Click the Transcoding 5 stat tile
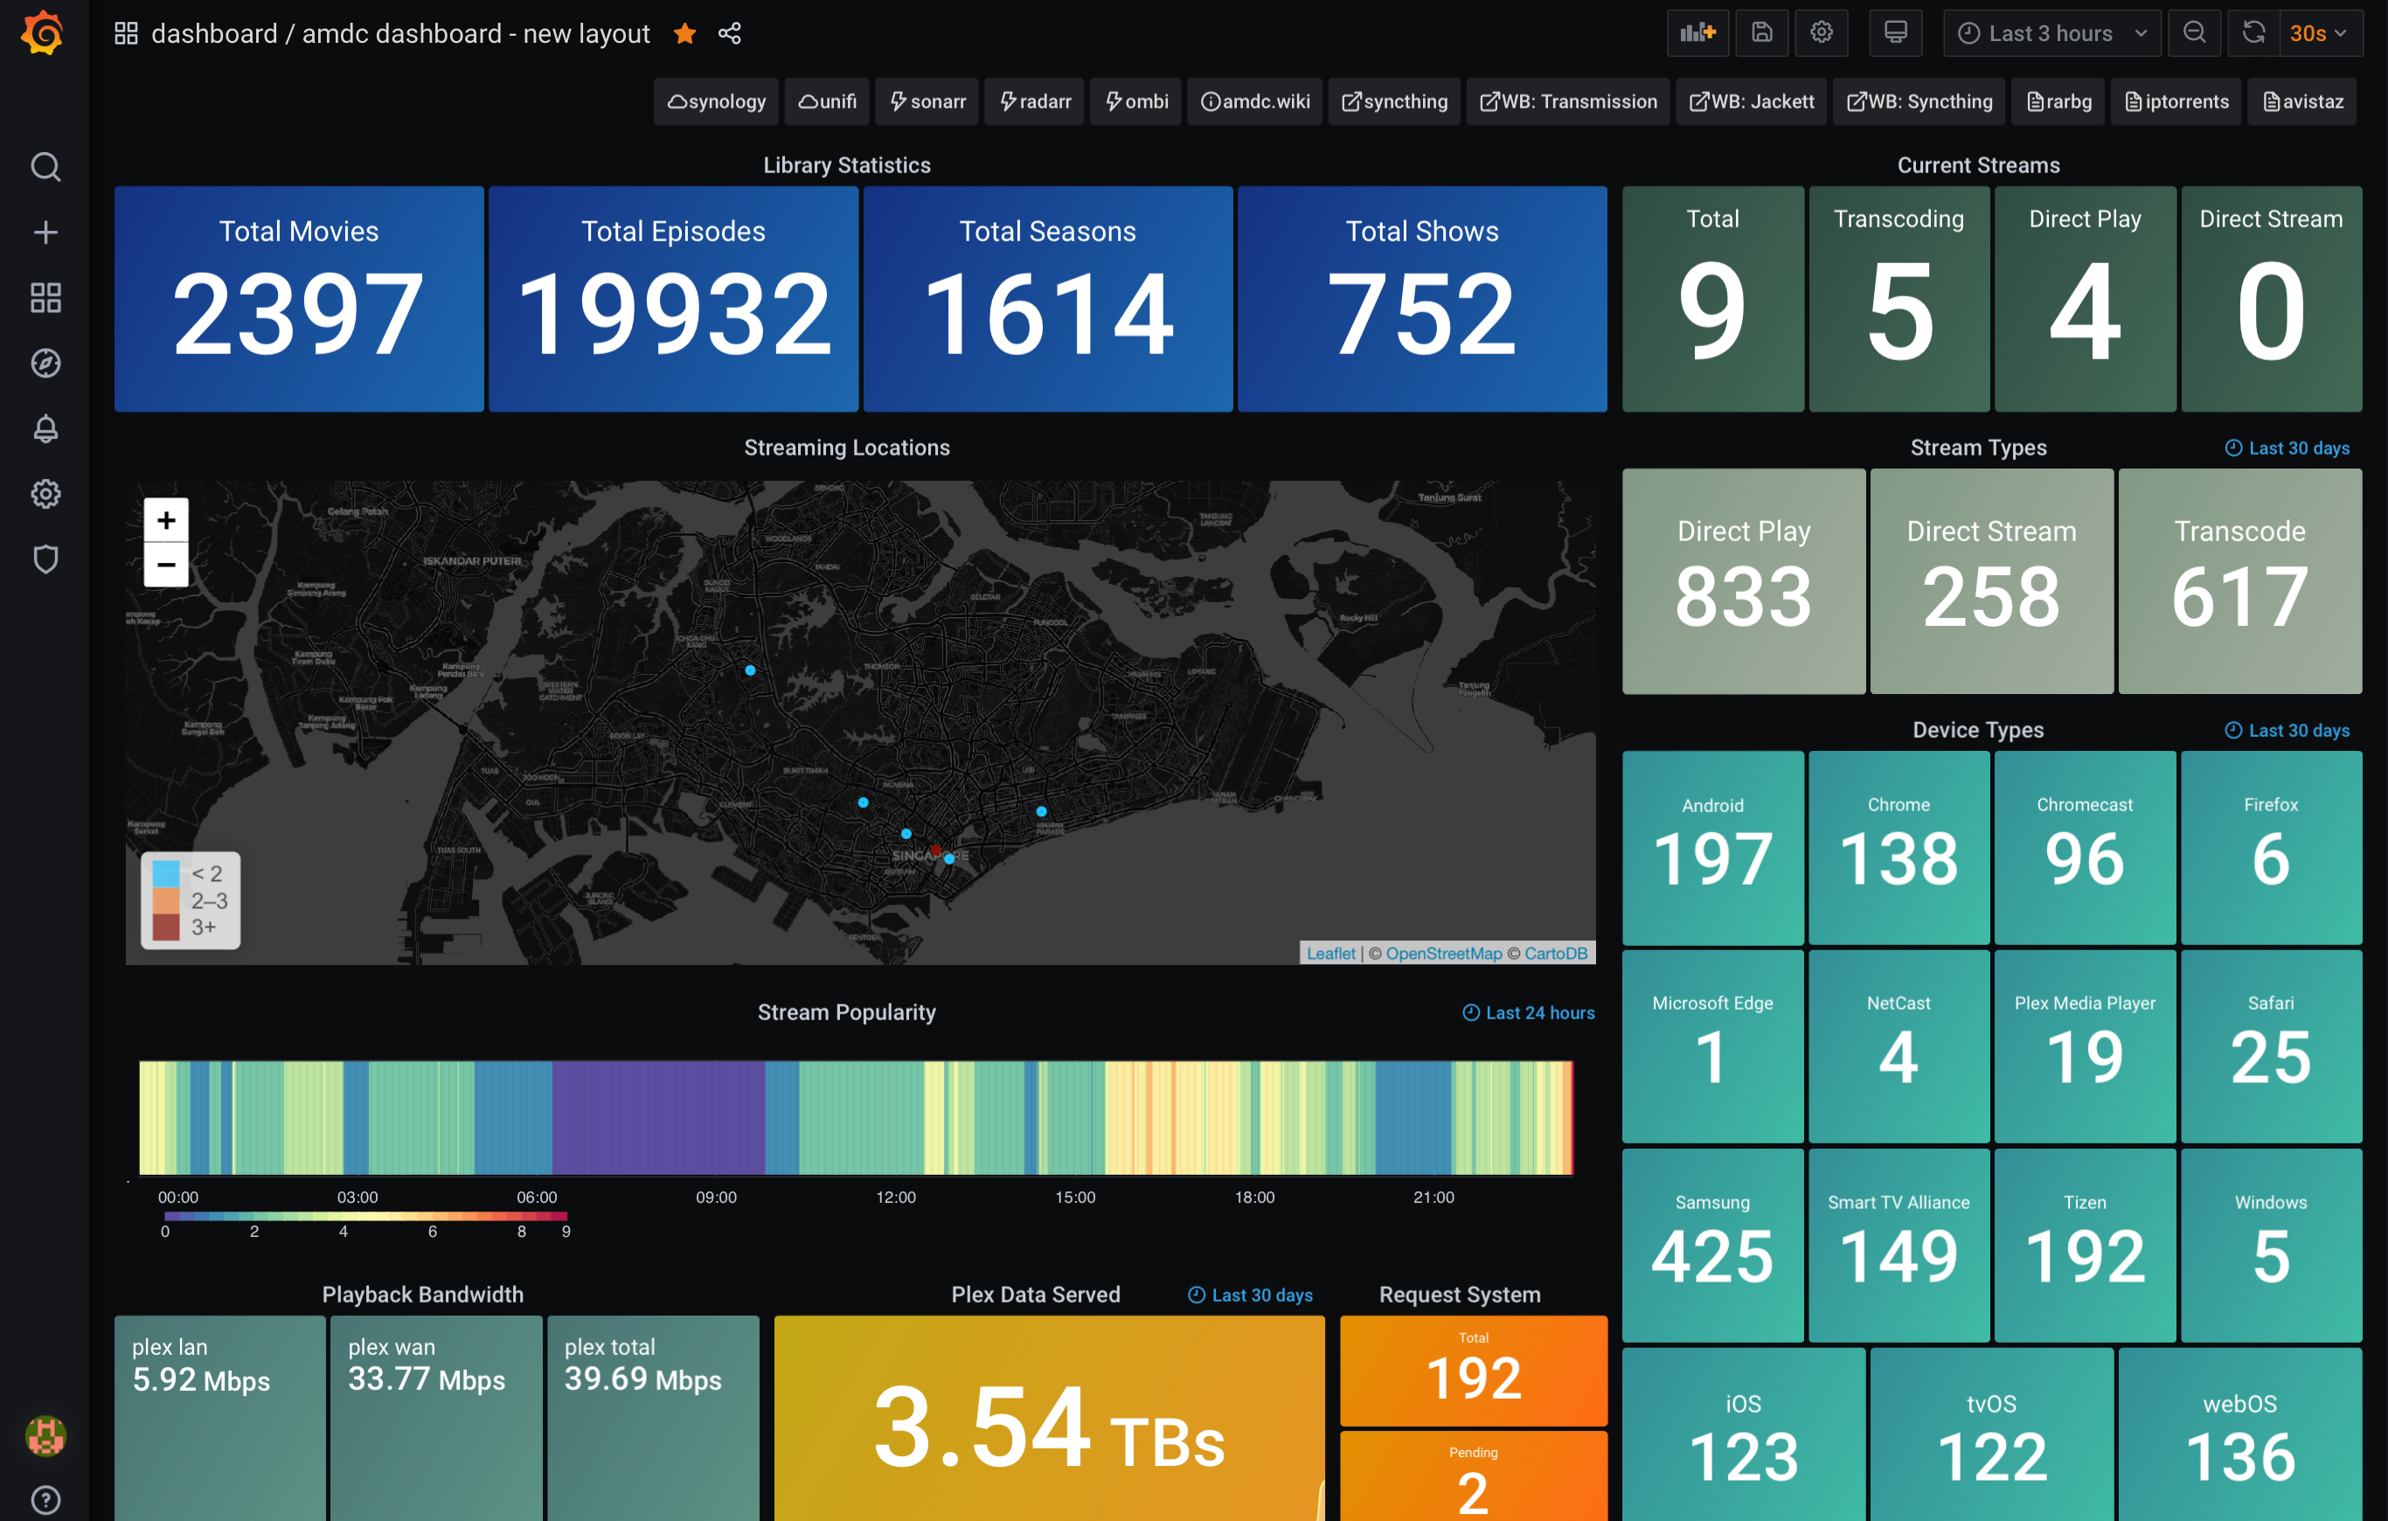Screen dimensions: 2388x1521 coord(1899,298)
